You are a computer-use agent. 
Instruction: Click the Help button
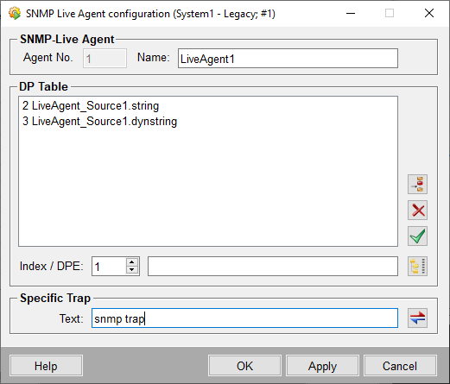coord(46,366)
